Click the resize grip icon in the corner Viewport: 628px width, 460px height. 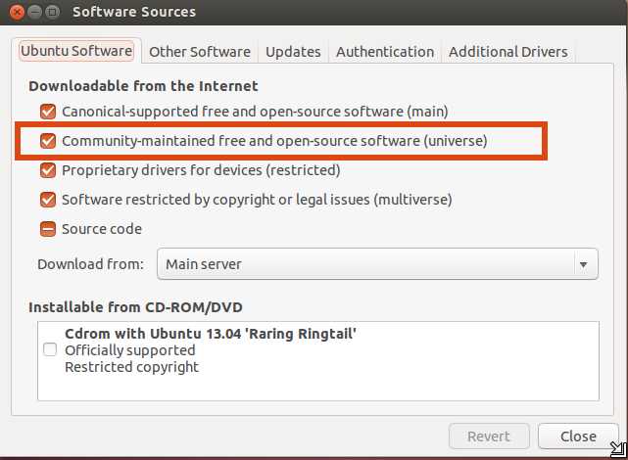[619, 449]
